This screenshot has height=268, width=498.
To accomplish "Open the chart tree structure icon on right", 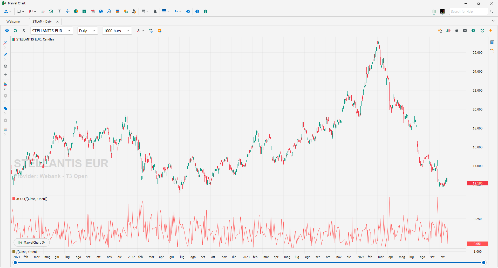I will click(x=492, y=51).
